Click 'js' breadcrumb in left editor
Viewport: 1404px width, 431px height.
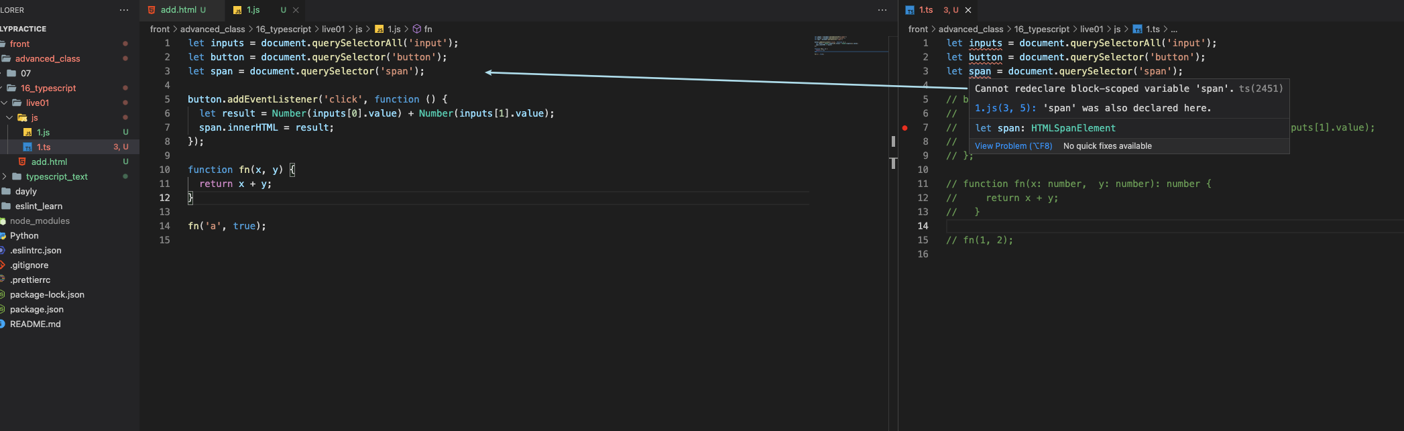359,29
